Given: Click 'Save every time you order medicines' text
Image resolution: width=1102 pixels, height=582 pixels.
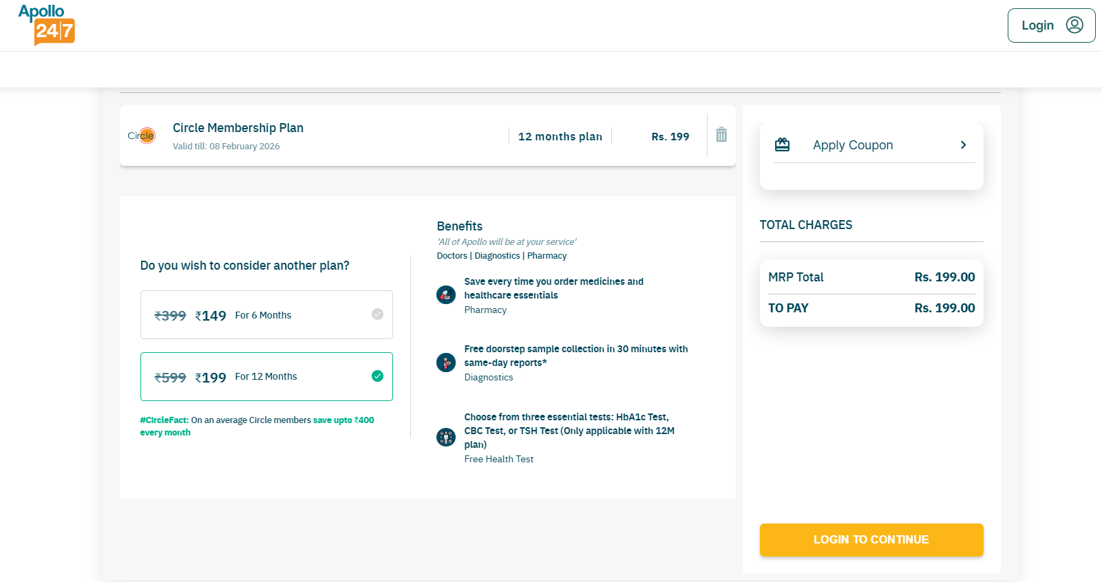Looking at the screenshot, I should 554,288.
